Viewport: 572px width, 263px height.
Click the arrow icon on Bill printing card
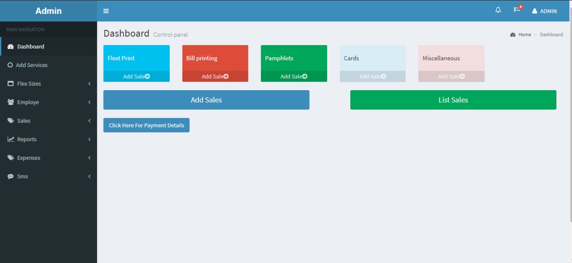[226, 76]
